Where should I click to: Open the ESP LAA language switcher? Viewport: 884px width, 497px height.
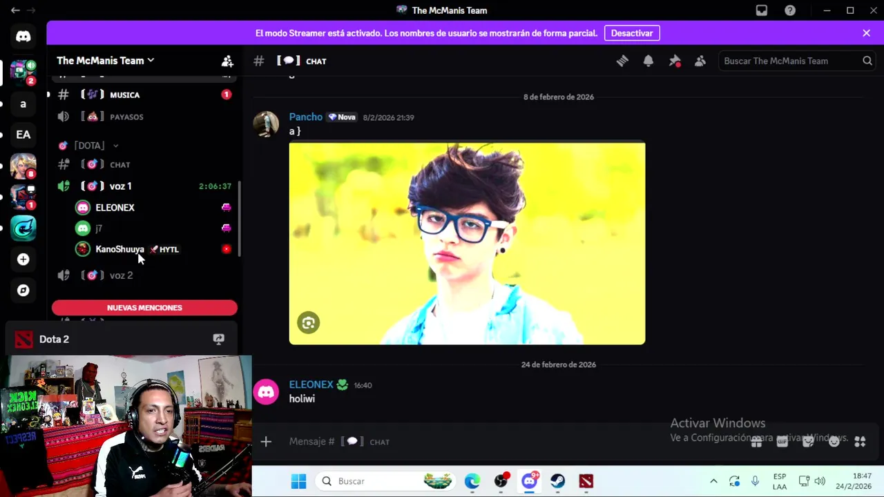click(780, 481)
